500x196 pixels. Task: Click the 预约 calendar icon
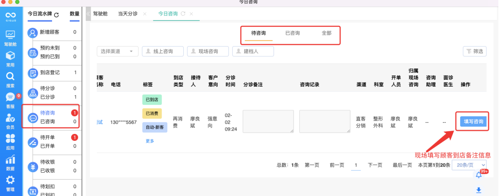pos(32,53)
